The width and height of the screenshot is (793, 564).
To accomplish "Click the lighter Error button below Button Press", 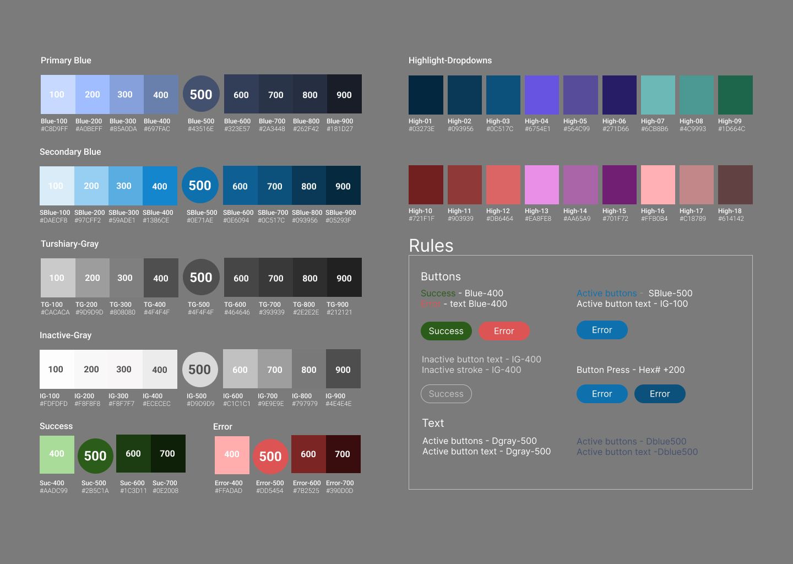I will point(602,394).
